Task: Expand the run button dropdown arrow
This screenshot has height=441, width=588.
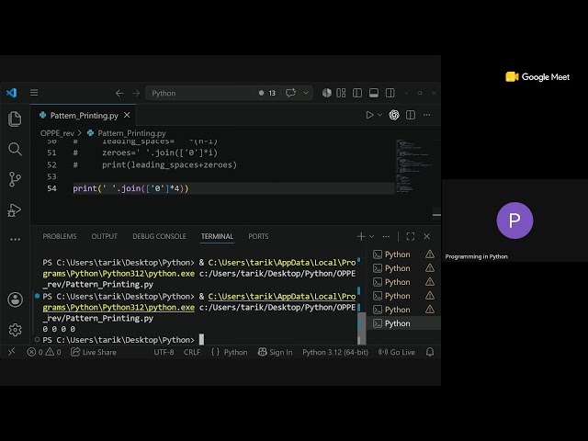Action: [379, 115]
